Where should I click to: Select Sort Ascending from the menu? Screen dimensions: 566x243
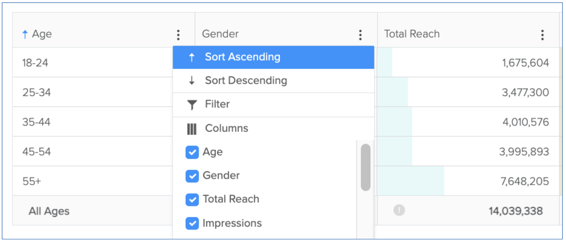(x=242, y=57)
